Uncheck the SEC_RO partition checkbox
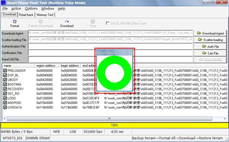The height and width of the screenshot is (142, 229). coord(5,93)
